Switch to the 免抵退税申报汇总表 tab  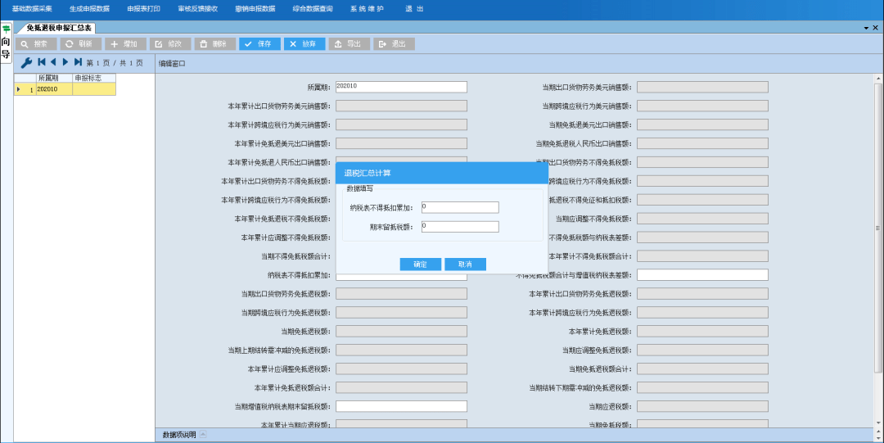click(x=59, y=28)
